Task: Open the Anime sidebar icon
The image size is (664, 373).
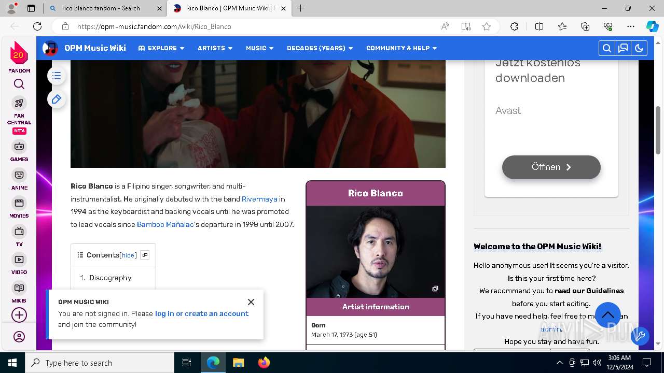Action: 19,175
